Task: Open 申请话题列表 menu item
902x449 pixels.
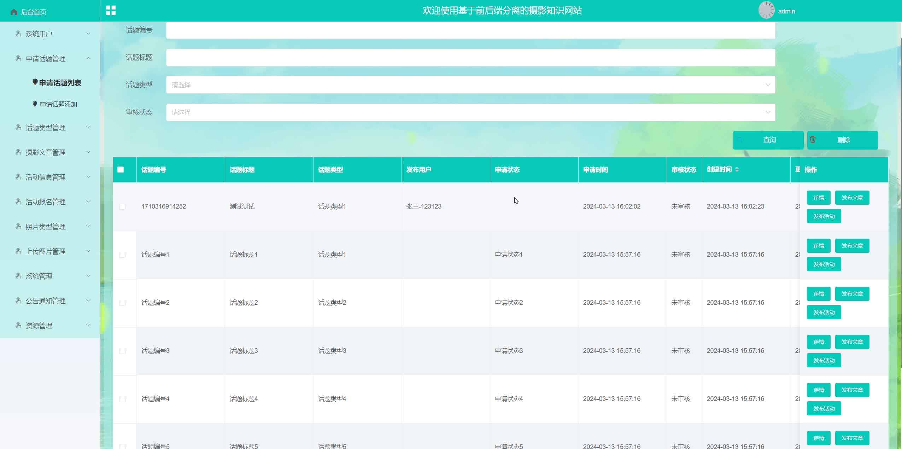Action: pos(60,83)
